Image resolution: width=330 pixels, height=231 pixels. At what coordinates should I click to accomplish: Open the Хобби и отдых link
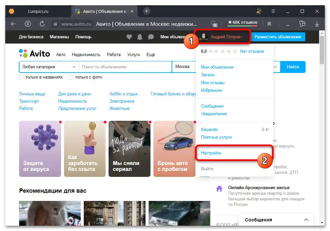(123, 94)
